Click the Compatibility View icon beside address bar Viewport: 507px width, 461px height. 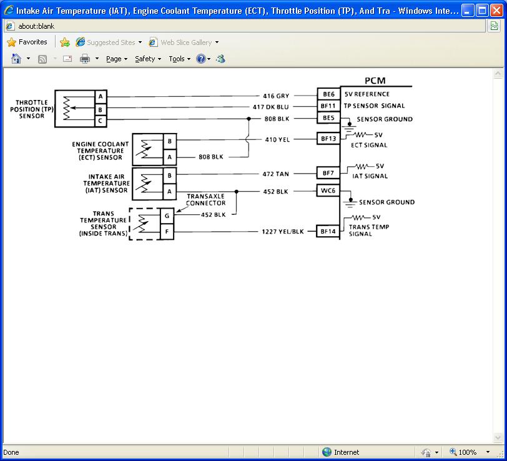(494, 26)
